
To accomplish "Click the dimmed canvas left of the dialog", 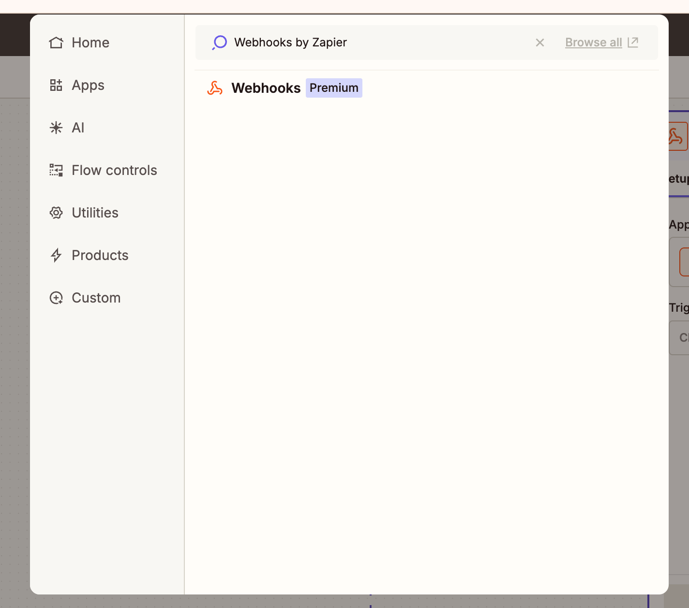I will click(x=15, y=338).
